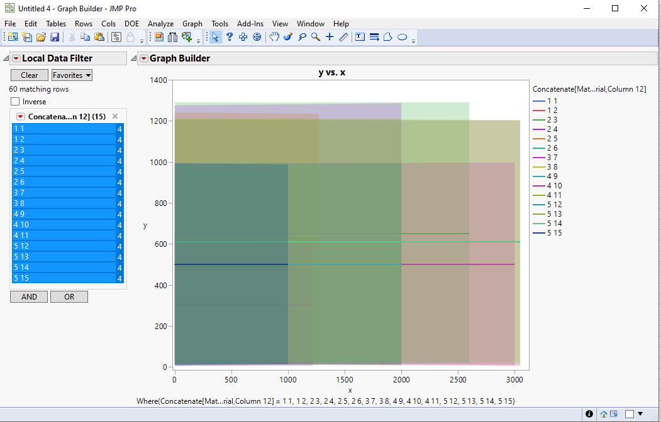
Task: Select the Arrow tool in the toolbar
Action: (216, 37)
